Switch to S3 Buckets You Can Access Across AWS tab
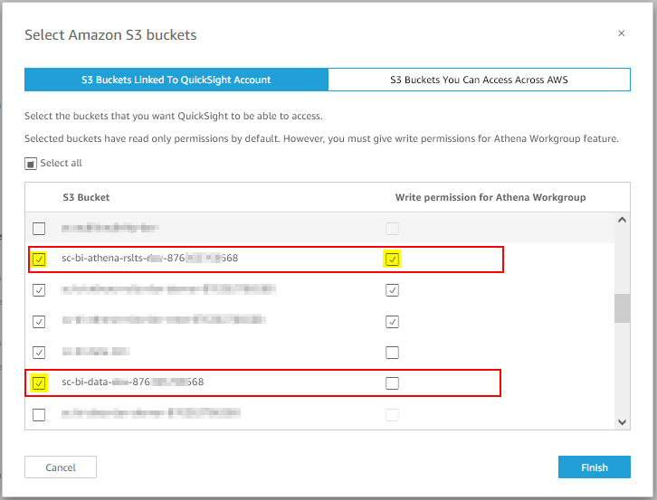 tap(479, 80)
